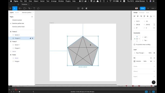Expand the Pen tool options chevron
The width and height of the screenshot is (165, 93).
pyautogui.click(x=31, y=9)
